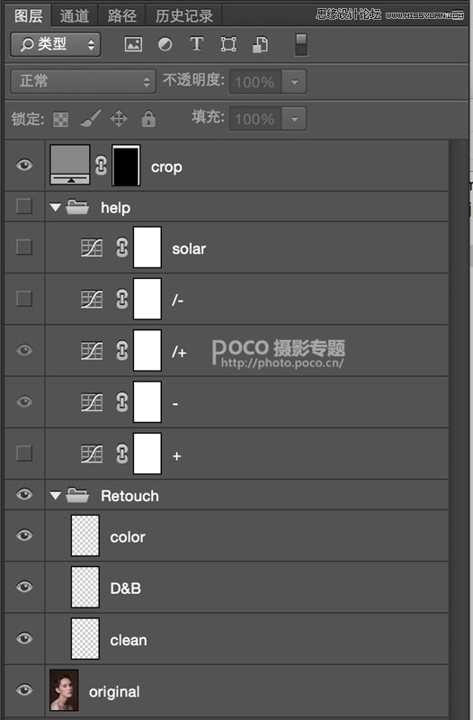Lock transparent pixels checkerboard icon
Screen dimensions: 473x720
tap(60, 120)
